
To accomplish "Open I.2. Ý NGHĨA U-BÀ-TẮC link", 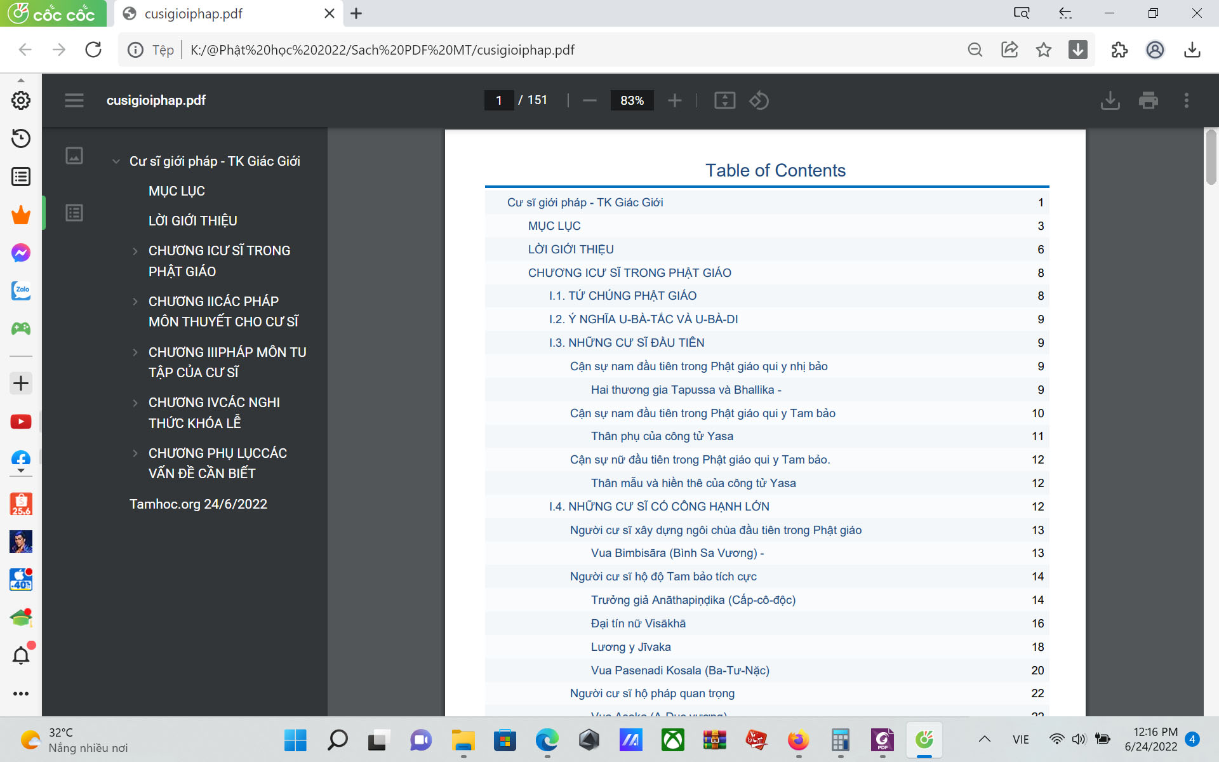I will (643, 319).
